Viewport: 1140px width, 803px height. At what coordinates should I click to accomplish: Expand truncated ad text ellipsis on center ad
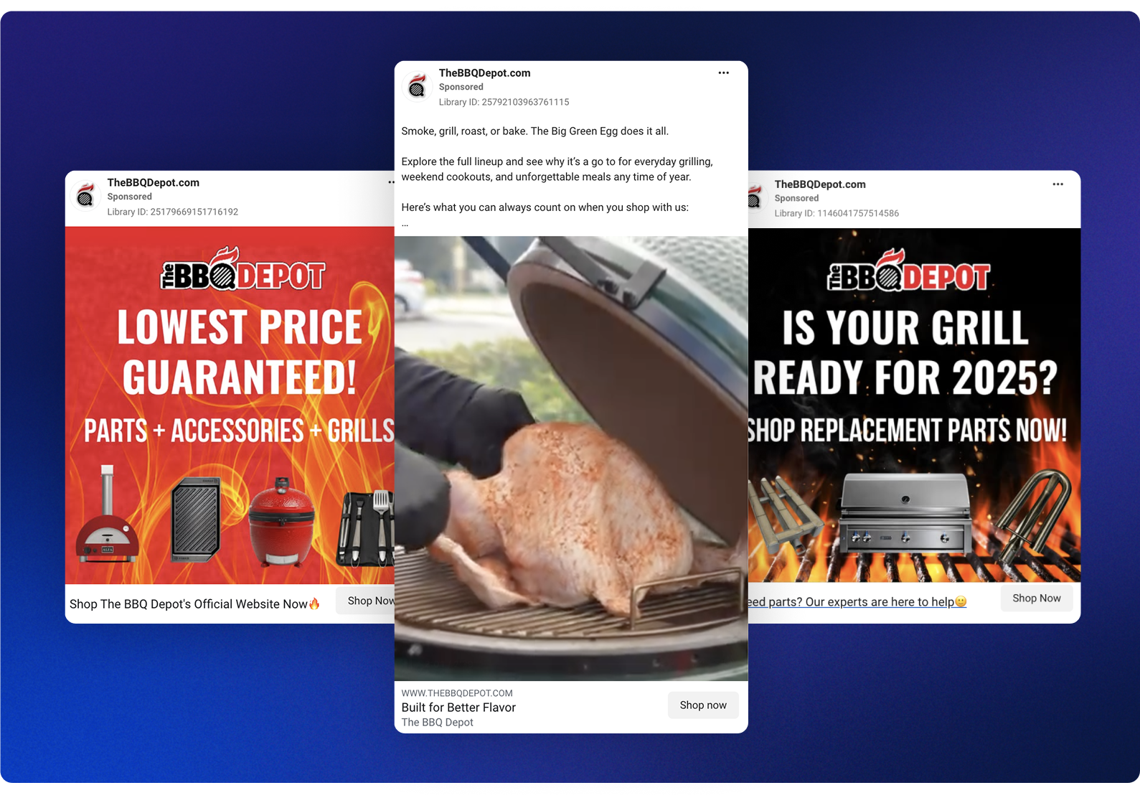[405, 224]
